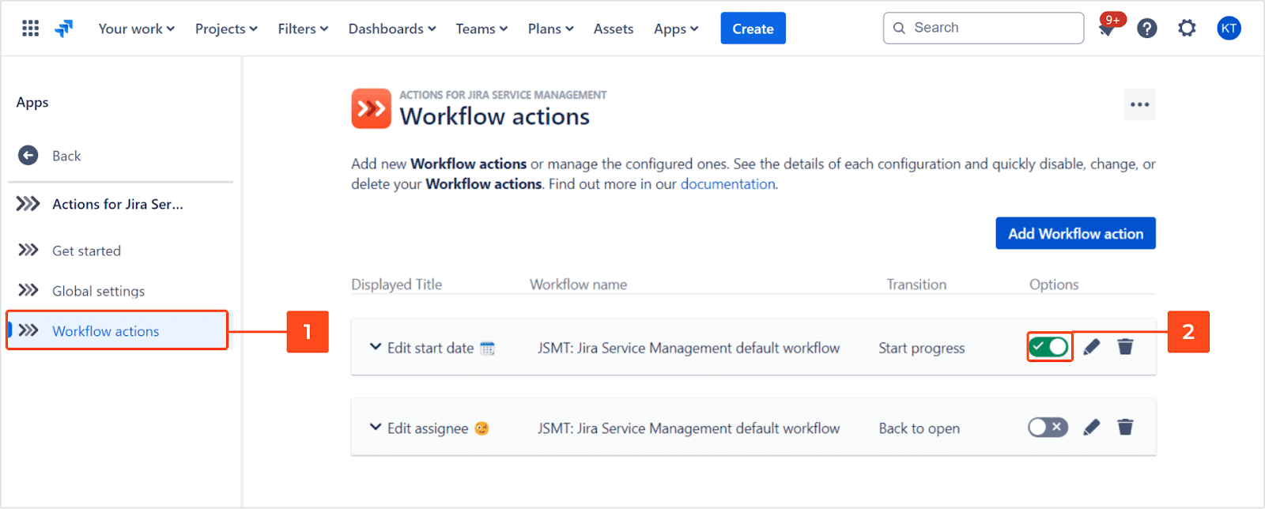1265x509 pixels.
Task: Click the Start progress transition cell
Action: [x=922, y=348]
